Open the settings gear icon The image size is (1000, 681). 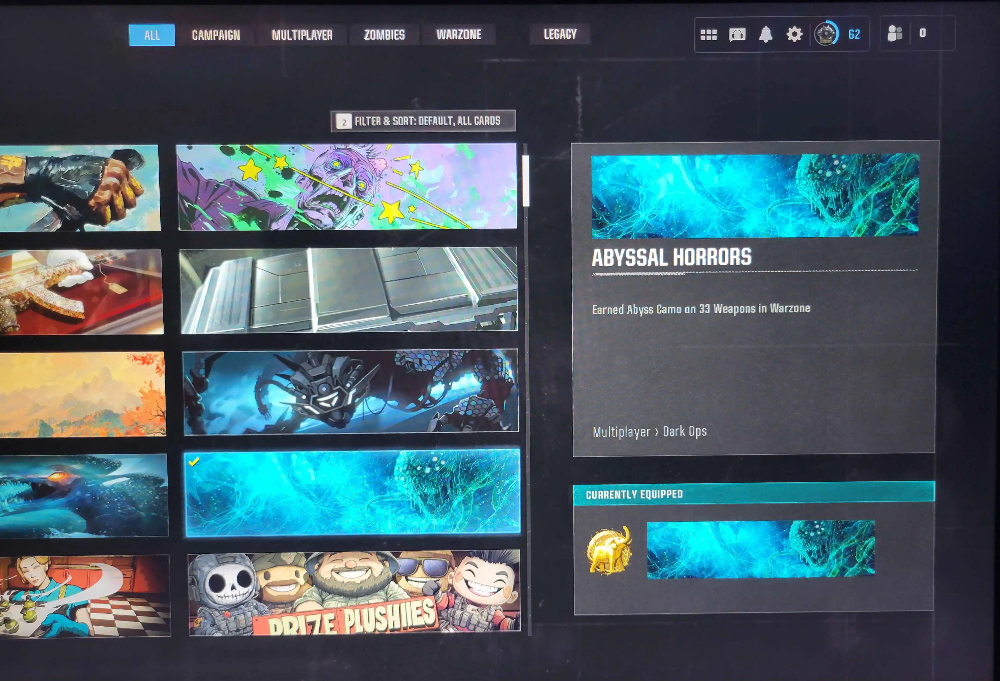pos(794,35)
